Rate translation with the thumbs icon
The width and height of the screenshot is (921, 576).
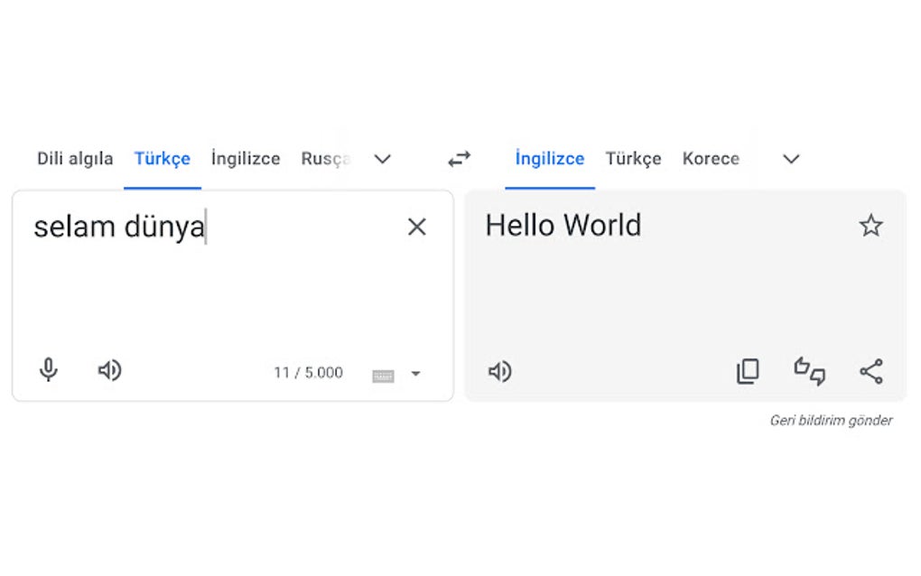pyautogui.click(x=810, y=371)
